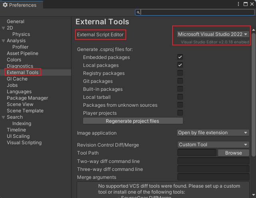Image resolution: width=256 pixels, height=198 pixels.
Task: Click the scrollbar up arrow
Action: [254, 30]
